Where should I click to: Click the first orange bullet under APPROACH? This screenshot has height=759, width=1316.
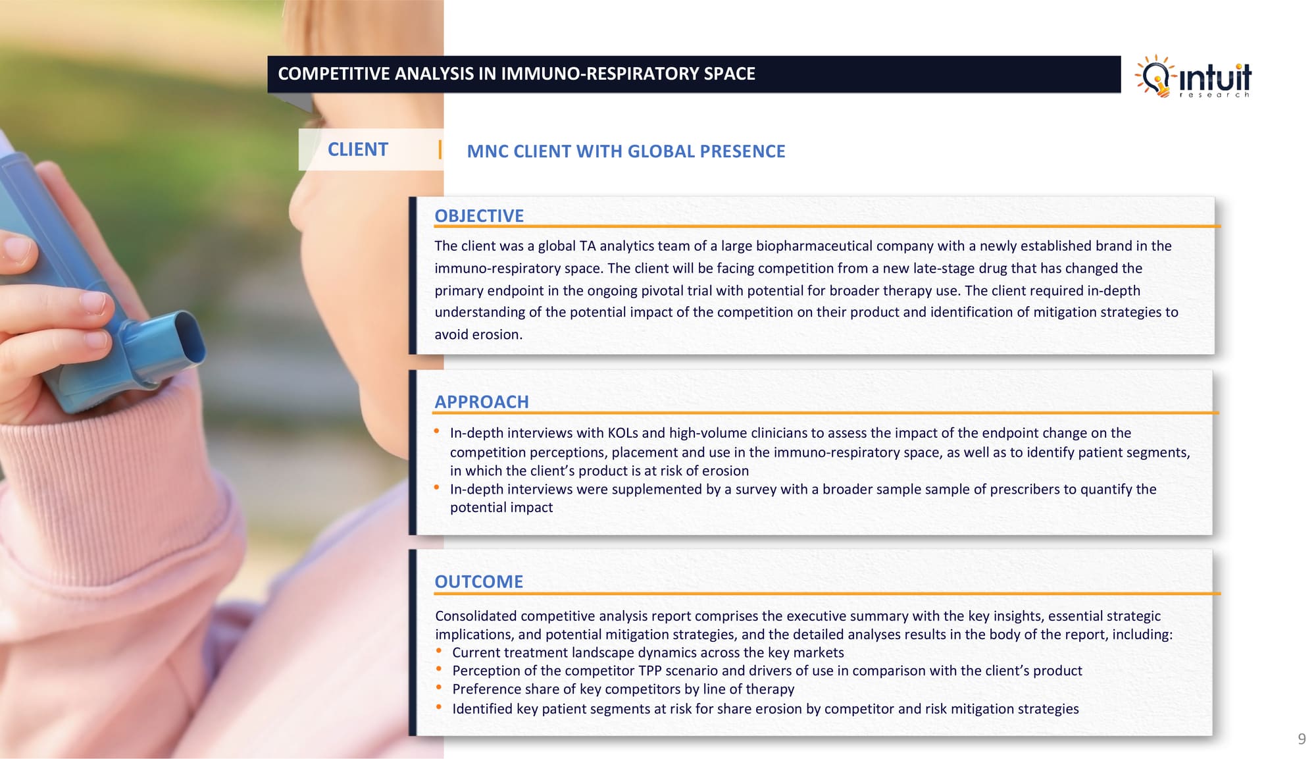(x=436, y=431)
